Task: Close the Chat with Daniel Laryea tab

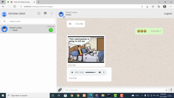Action: click(x=34, y=2)
